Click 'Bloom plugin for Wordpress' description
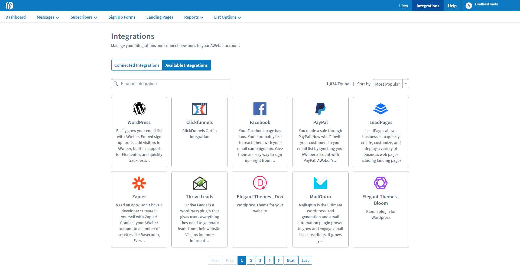The image size is (520, 275). (x=381, y=214)
